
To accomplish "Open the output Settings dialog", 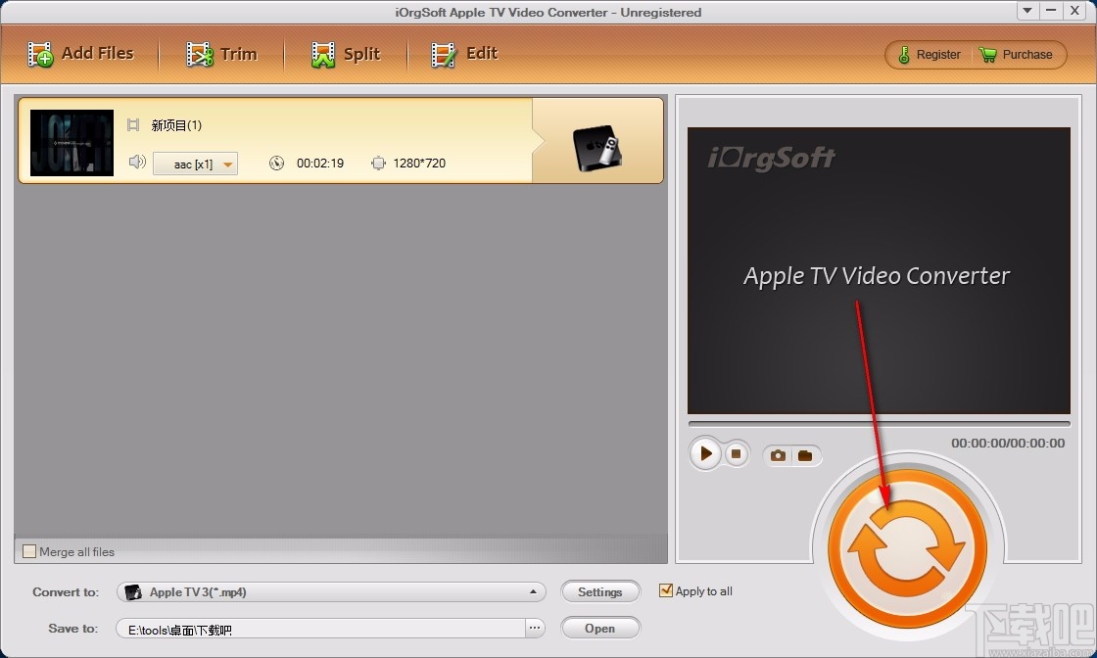I will click(x=600, y=591).
